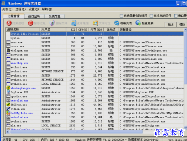
Task: Select SoftMgrLite.exe process name
Action: [x=22, y=113]
